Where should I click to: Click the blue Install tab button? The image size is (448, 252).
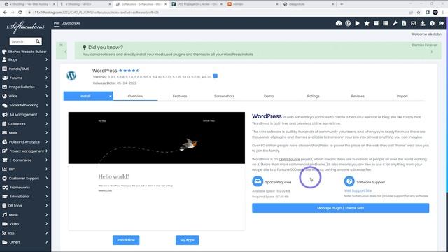pyautogui.click(x=85, y=97)
